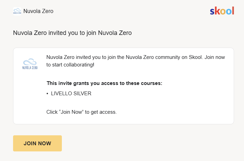Click the bullet point before LIVELLO SILVER
The image size is (244, 161).
click(x=47, y=94)
